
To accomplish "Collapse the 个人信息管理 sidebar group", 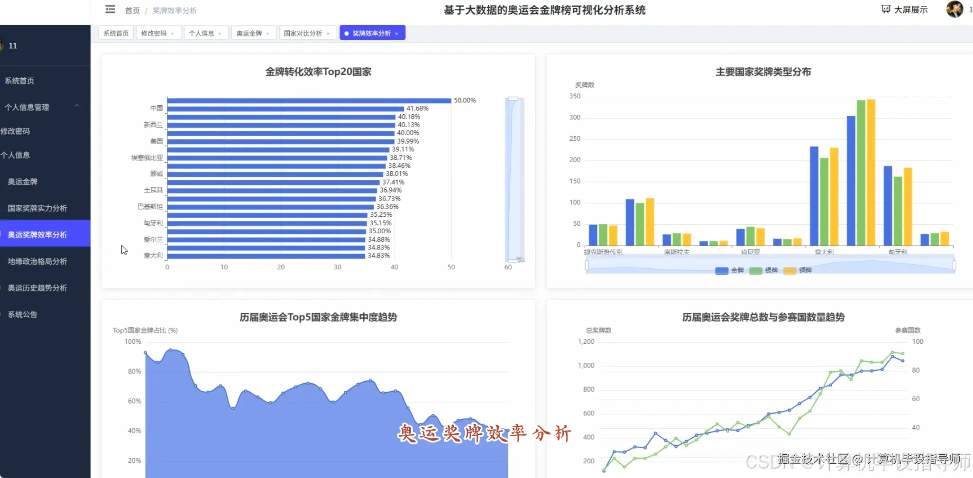I will 27,107.
